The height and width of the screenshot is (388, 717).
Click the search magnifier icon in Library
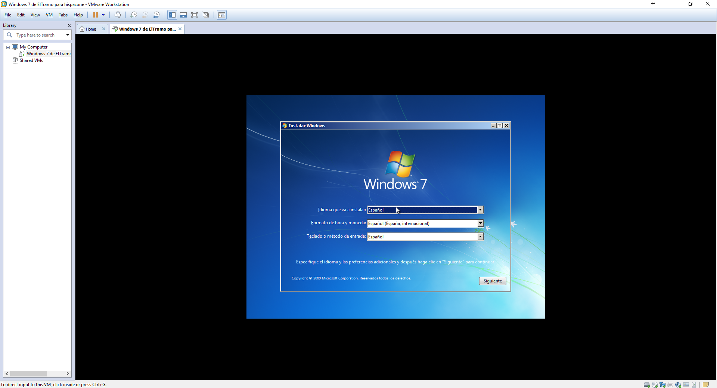(10, 35)
